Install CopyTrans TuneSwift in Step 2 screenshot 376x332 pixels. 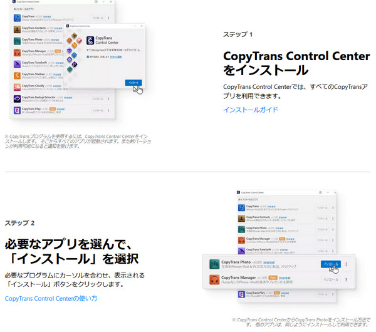(322, 251)
